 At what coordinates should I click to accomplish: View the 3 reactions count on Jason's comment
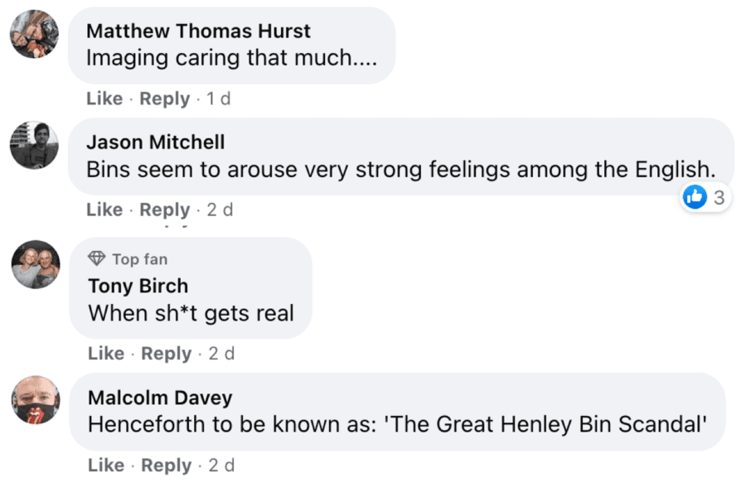click(719, 197)
